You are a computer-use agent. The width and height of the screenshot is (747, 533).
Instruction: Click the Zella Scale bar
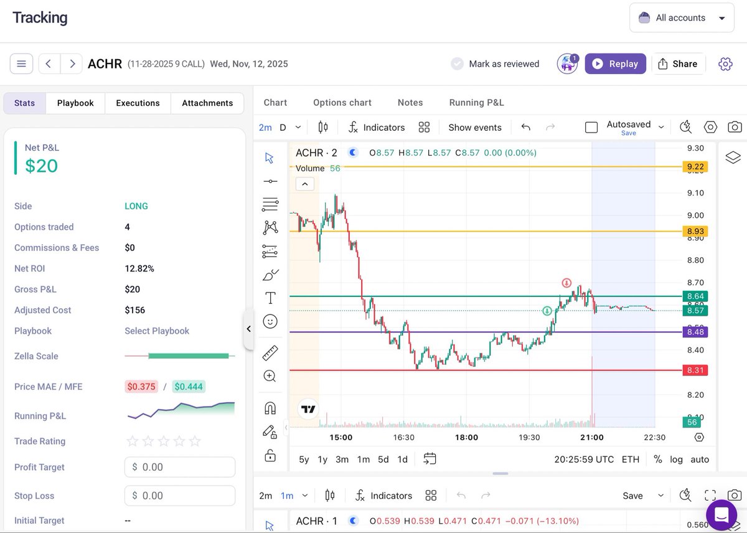click(x=180, y=356)
